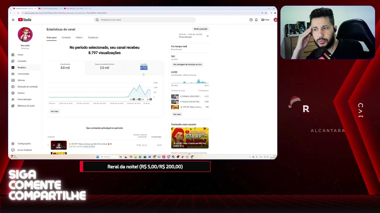Open Configurações in the sidebar
This screenshot has height=213, width=380.
25,144
